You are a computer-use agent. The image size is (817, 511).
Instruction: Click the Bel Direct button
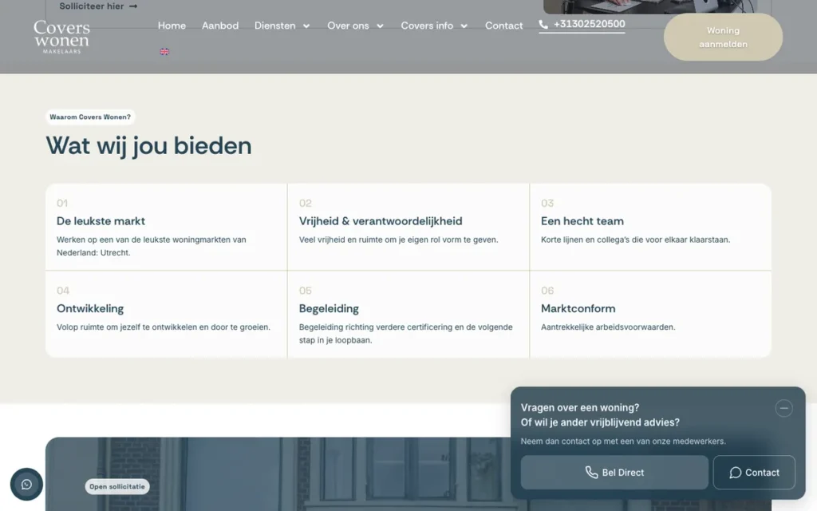[614, 473]
